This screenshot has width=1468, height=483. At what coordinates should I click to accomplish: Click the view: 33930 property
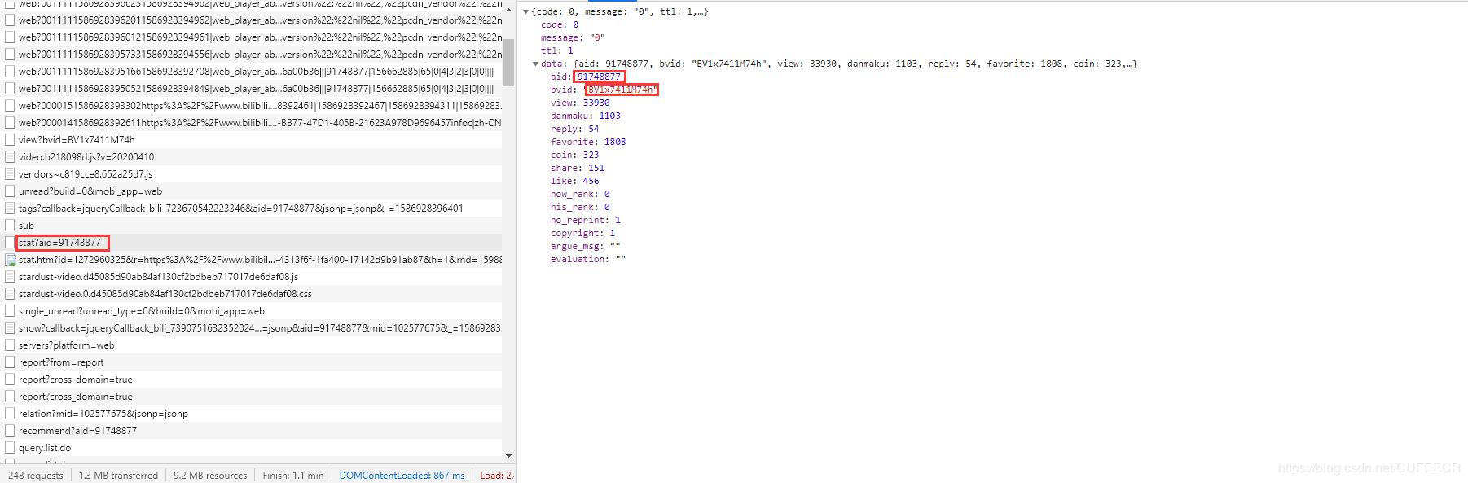tap(580, 103)
